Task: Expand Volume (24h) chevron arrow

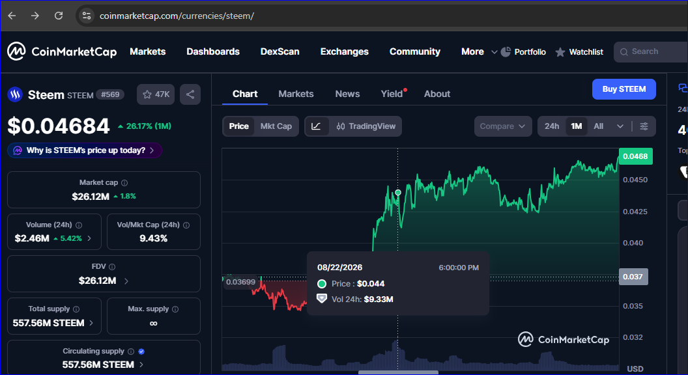Action: tap(89, 238)
